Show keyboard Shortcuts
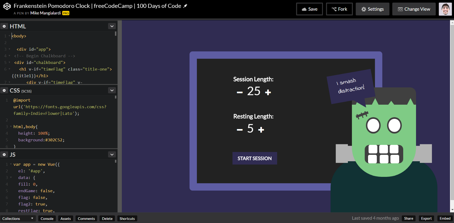Screen dimensions: 454x223 pos(127,218)
